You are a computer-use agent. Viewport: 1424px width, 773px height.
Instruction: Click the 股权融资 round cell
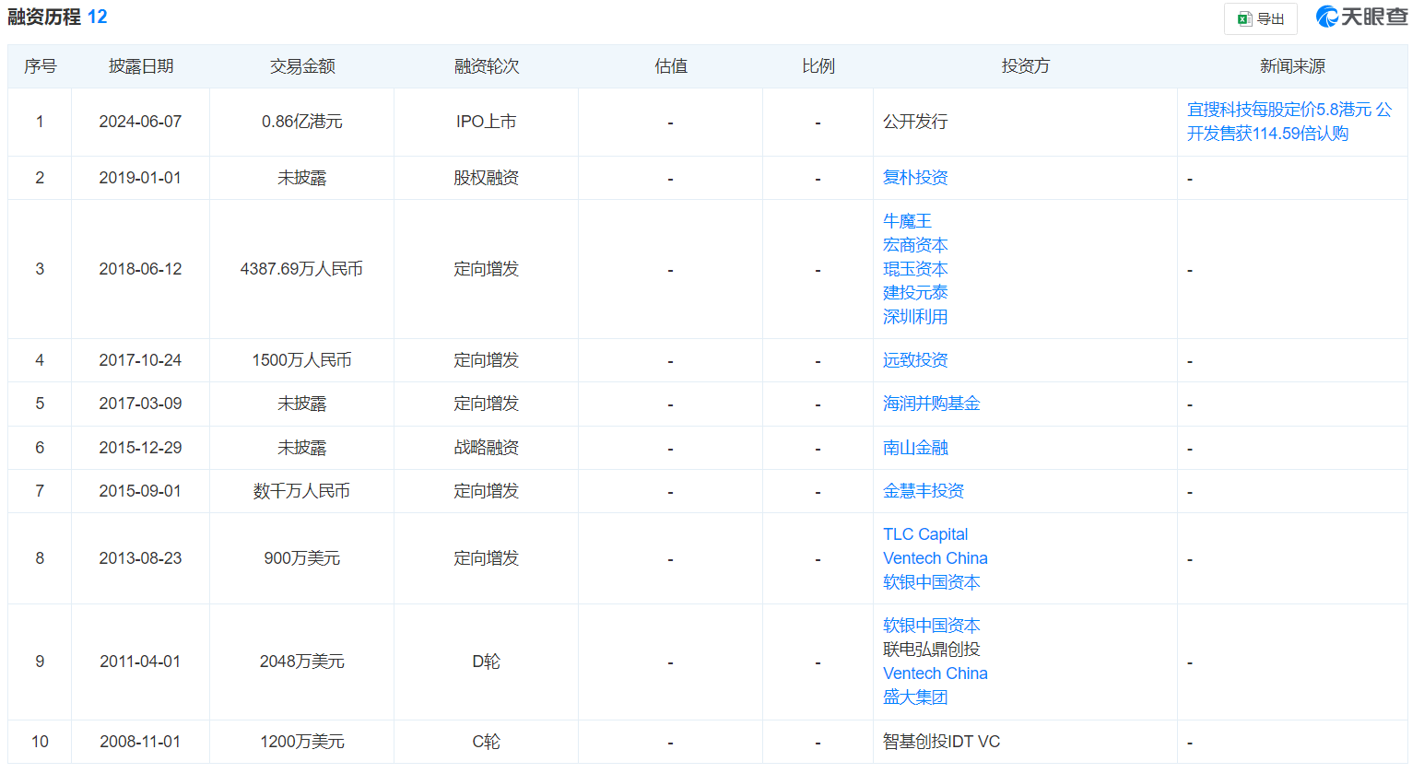coord(487,178)
